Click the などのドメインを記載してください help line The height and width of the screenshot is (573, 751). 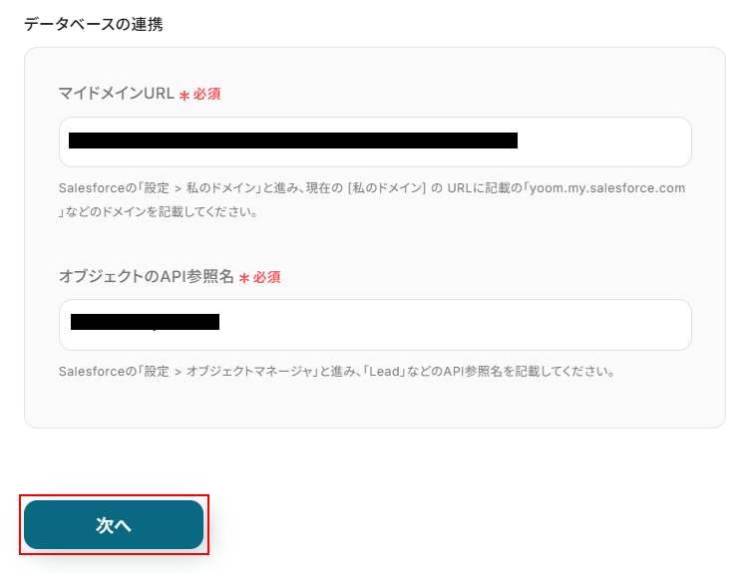[x=161, y=212]
